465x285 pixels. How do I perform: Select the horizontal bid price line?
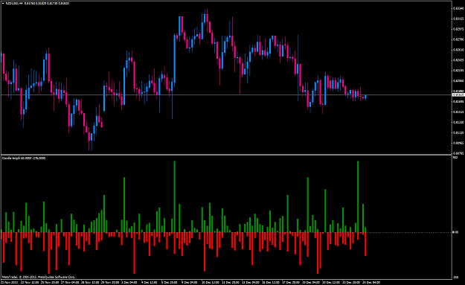(x=226, y=95)
